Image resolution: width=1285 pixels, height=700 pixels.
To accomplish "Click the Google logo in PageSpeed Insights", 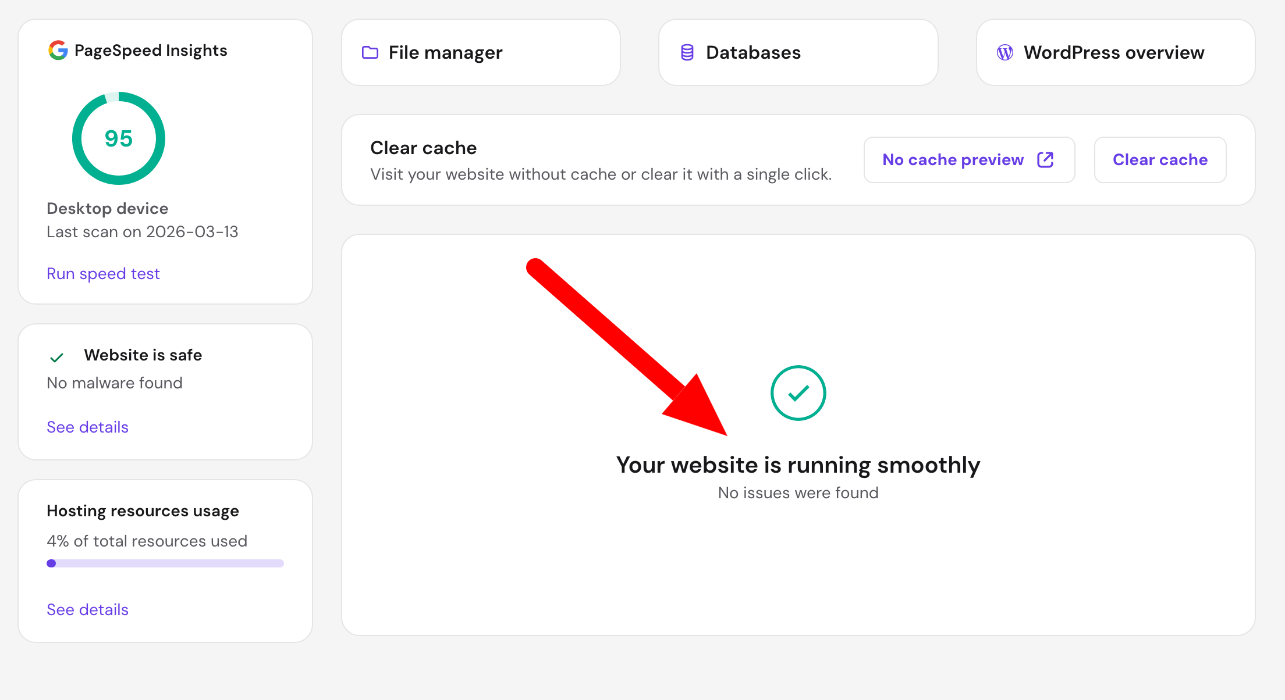I will pyautogui.click(x=58, y=51).
